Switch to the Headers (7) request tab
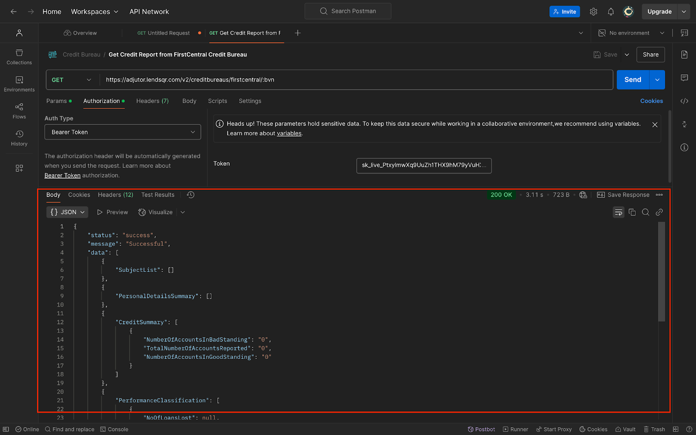This screenshot has width=696, height=435. (152, 101)
